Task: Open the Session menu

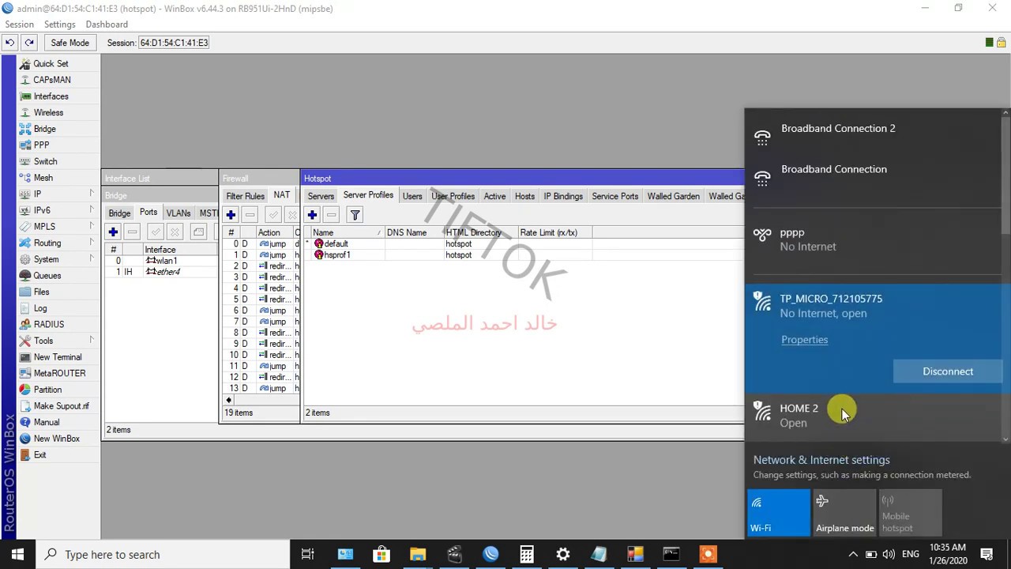Action: [x=19, y=24]
